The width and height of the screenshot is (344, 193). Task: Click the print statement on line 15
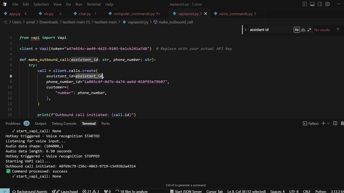point(87,115)
